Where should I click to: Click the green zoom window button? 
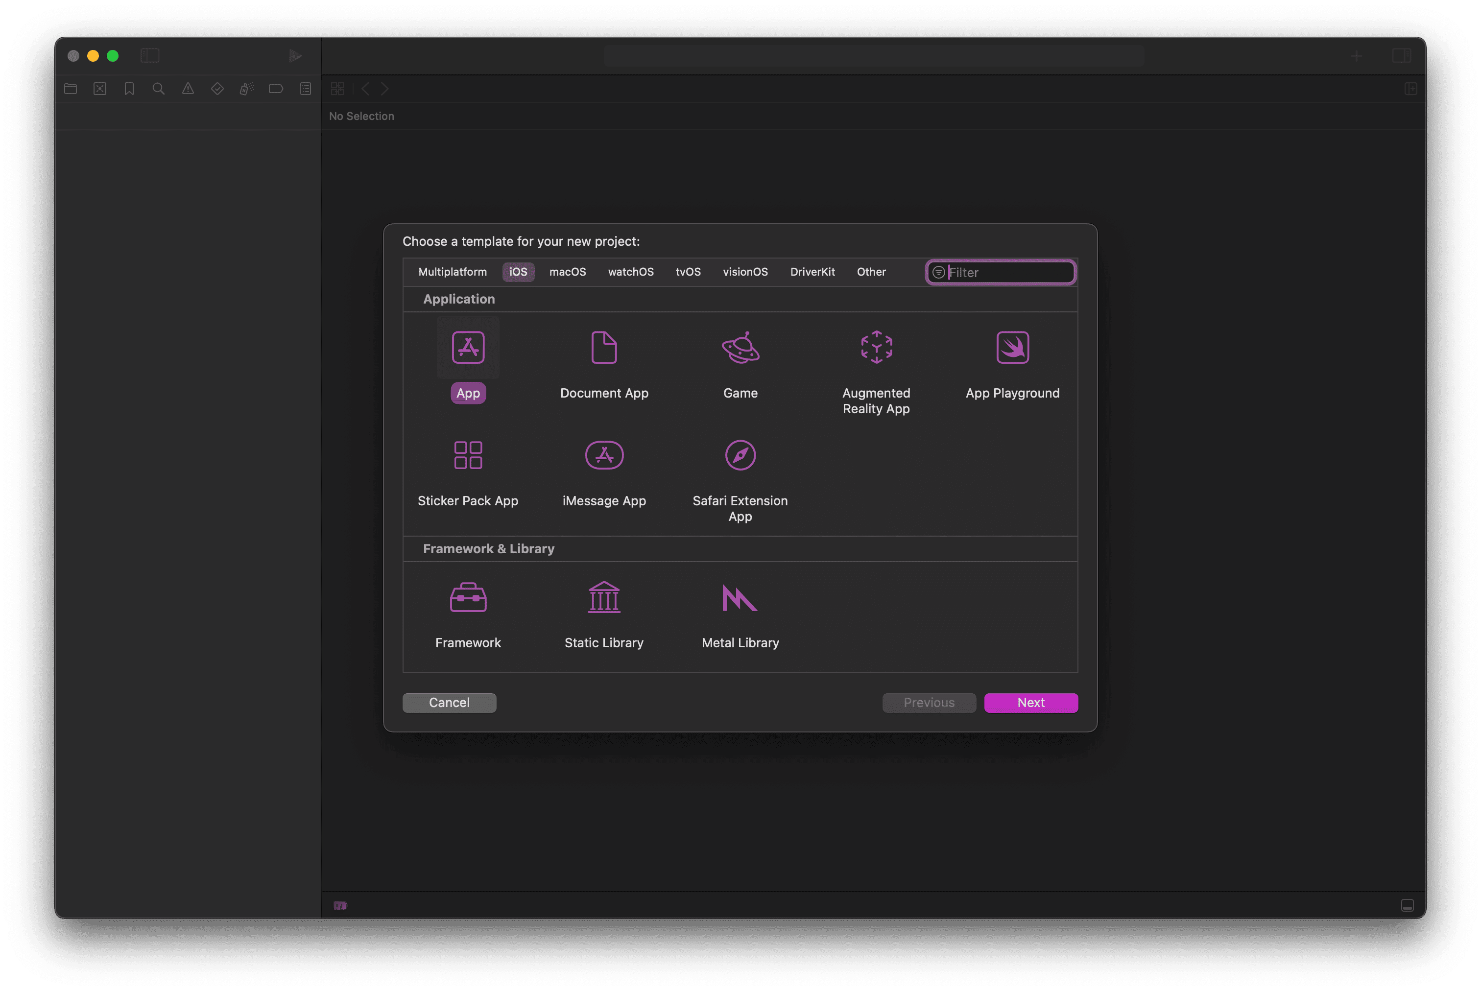(x=113, y=56)
